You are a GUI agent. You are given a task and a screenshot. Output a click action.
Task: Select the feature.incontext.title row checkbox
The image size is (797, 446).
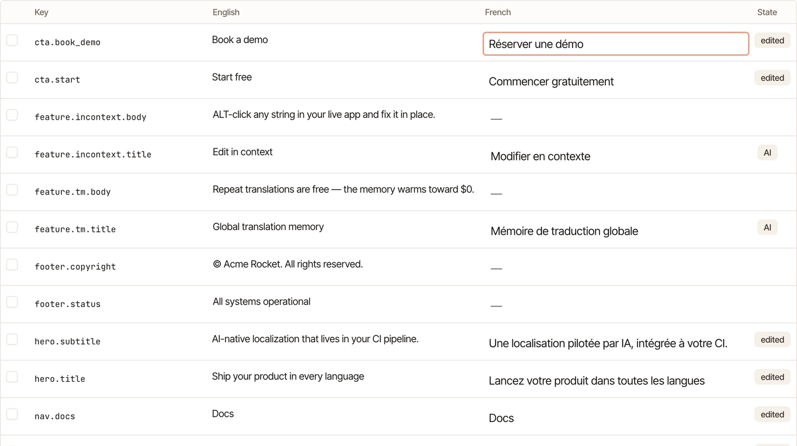click(x=12, y=152)
